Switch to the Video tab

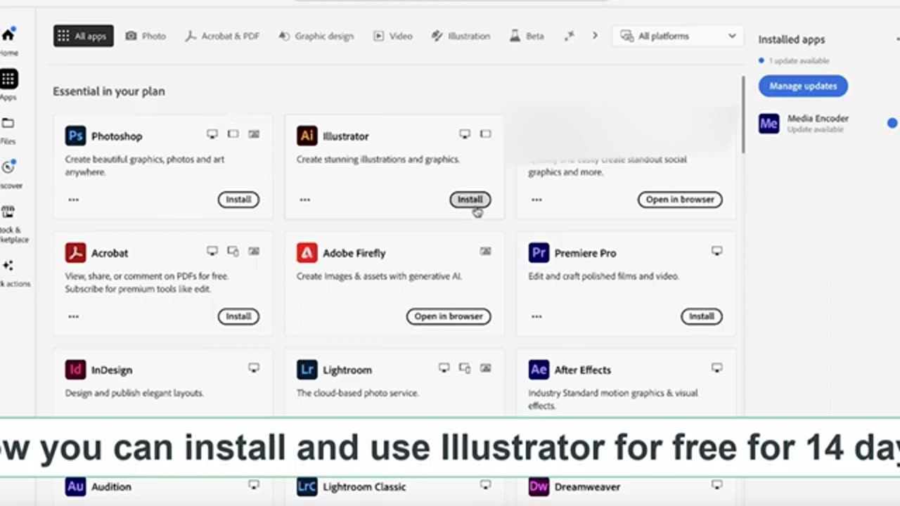click(393, 36)
